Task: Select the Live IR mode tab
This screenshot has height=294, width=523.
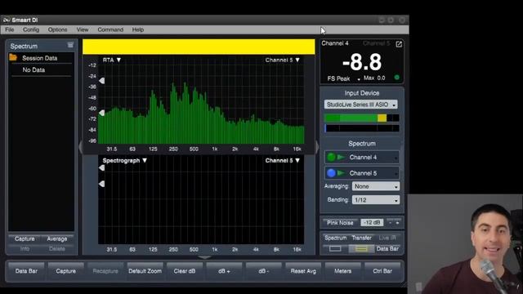Action: click(x=387, y=238)
